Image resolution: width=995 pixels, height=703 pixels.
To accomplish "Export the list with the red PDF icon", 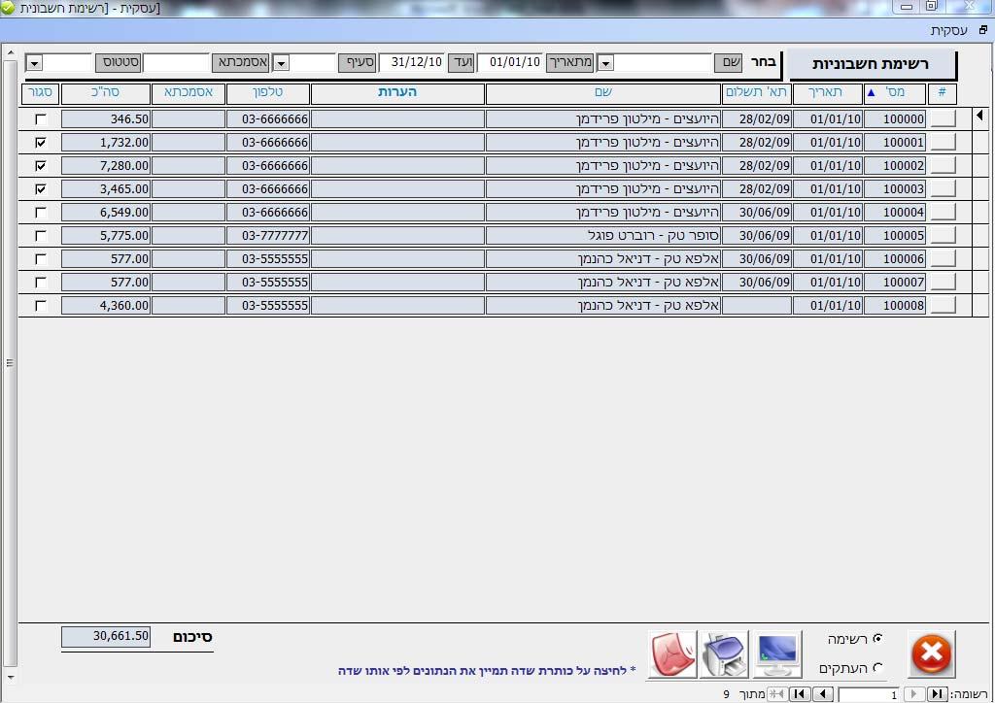I will (x=672, y=654).
